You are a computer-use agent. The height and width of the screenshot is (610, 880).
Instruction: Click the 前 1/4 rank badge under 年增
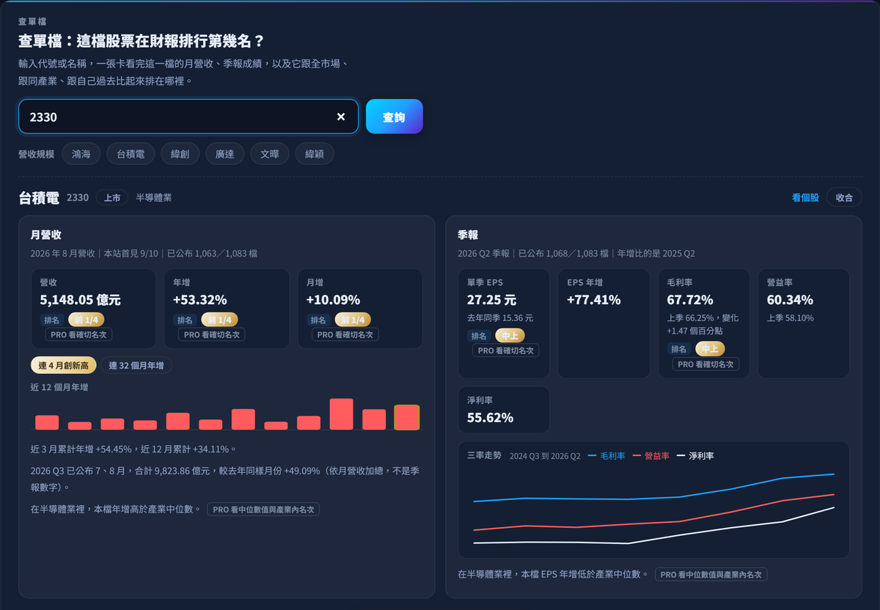tap(219, 320)
